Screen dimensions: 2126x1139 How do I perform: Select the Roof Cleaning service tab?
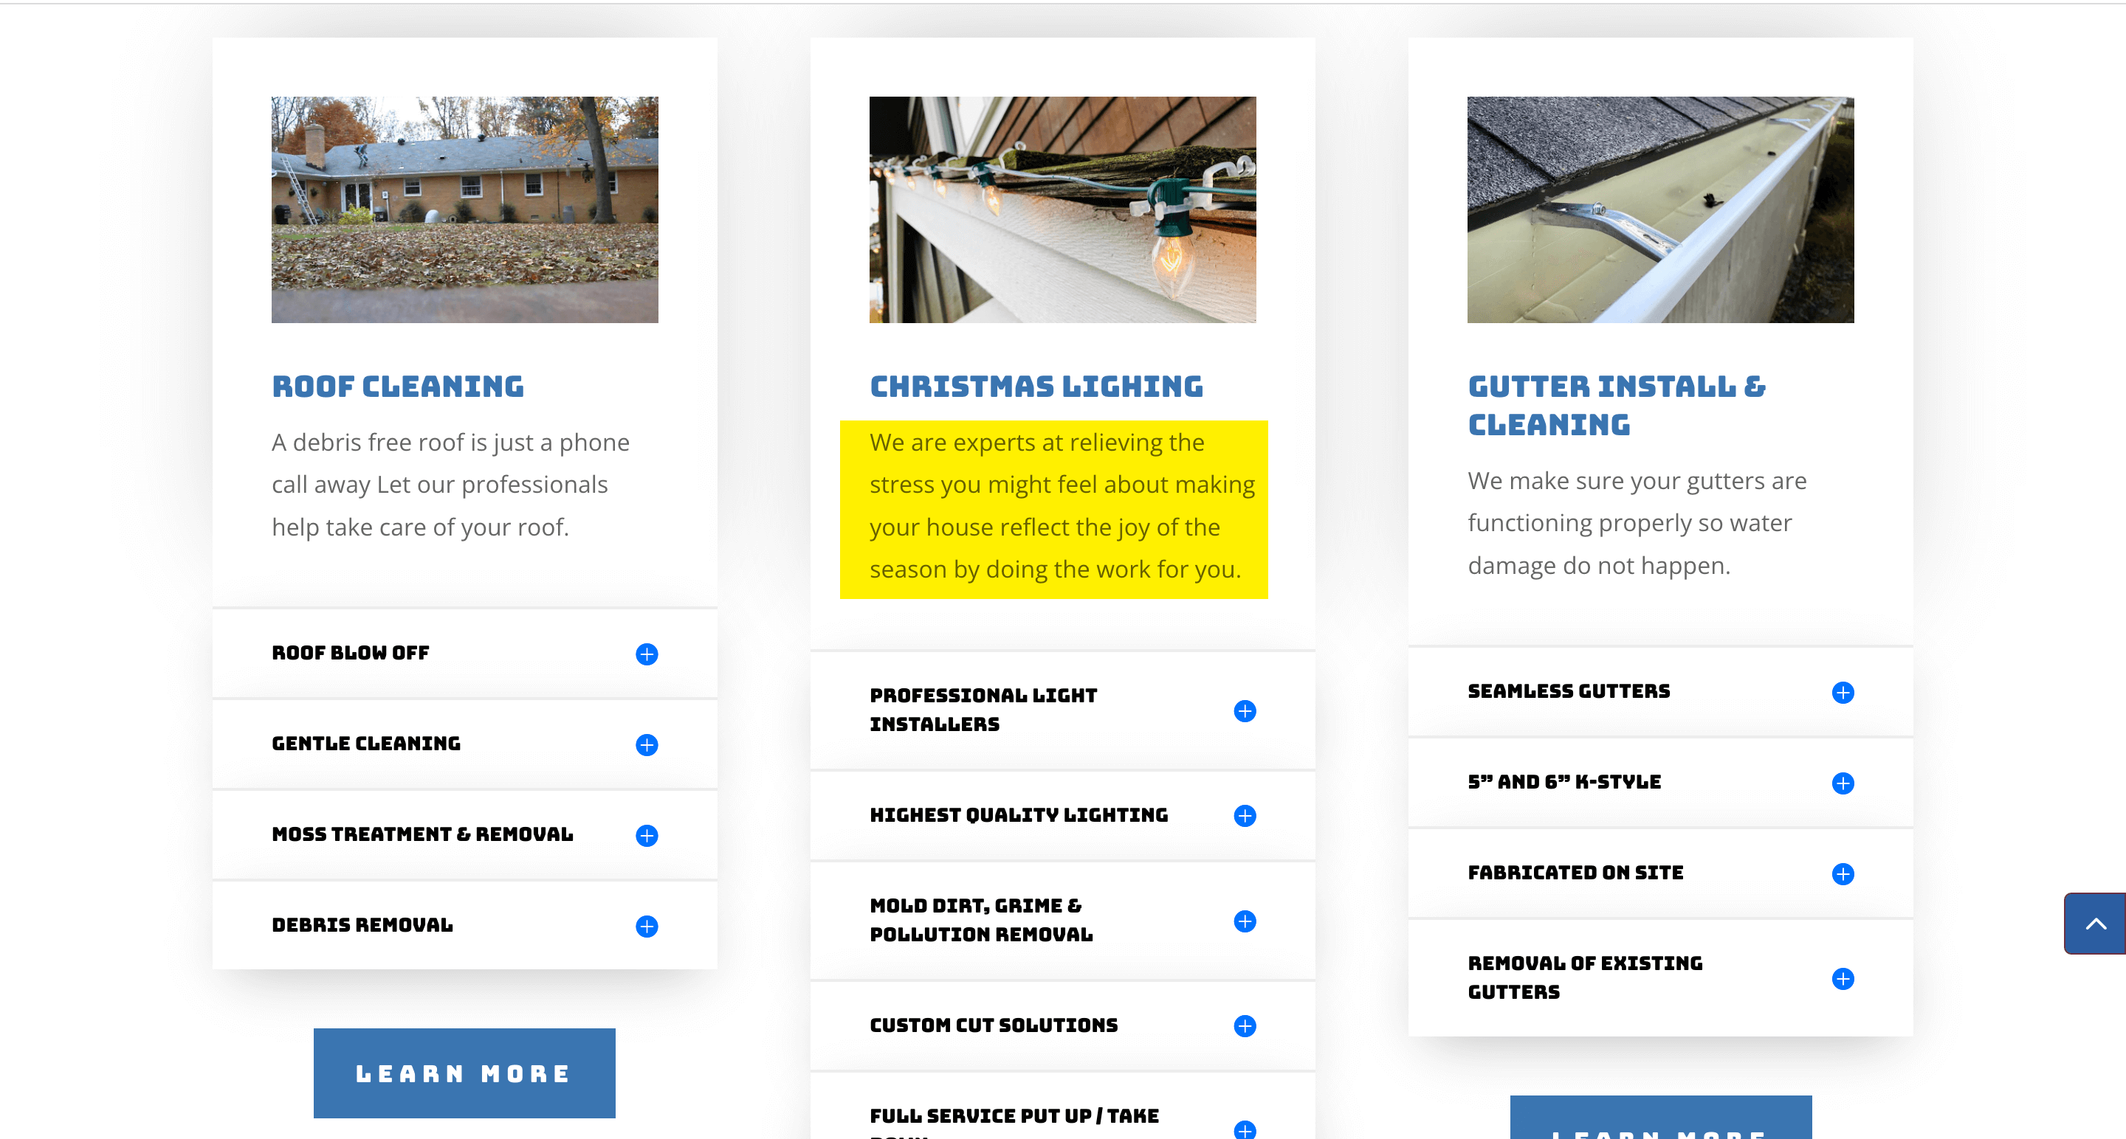point(398,385)
